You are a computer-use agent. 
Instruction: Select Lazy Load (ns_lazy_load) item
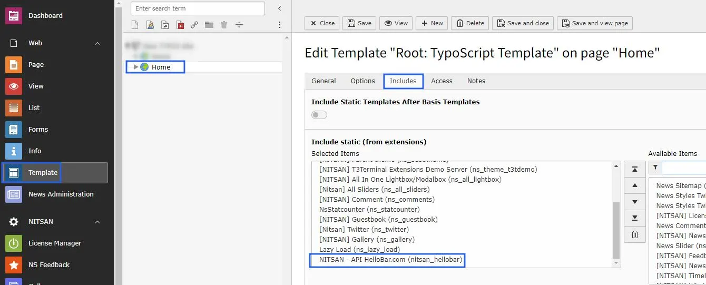click(359, 250)
